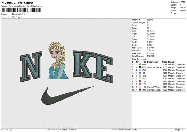The width and height of the screenshot is (187, 132).
Task: Click the 'Up:' label
Action: (x=133, y=36)
